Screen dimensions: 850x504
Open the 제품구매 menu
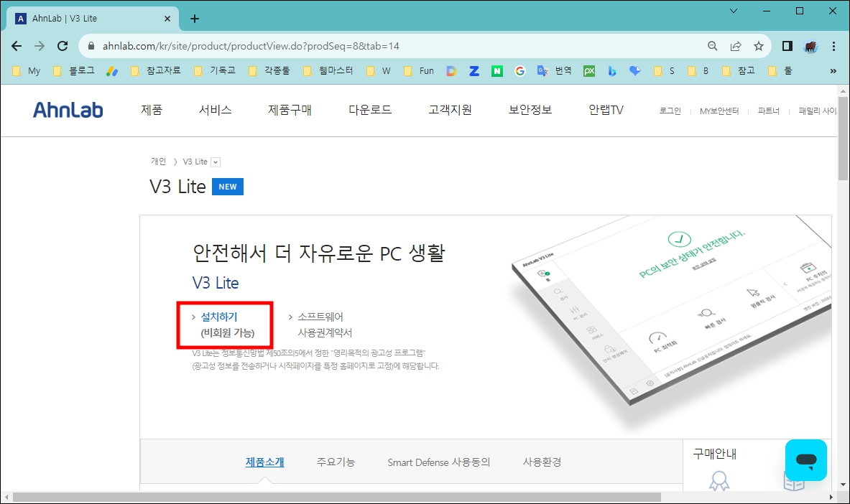pos(290,110)
